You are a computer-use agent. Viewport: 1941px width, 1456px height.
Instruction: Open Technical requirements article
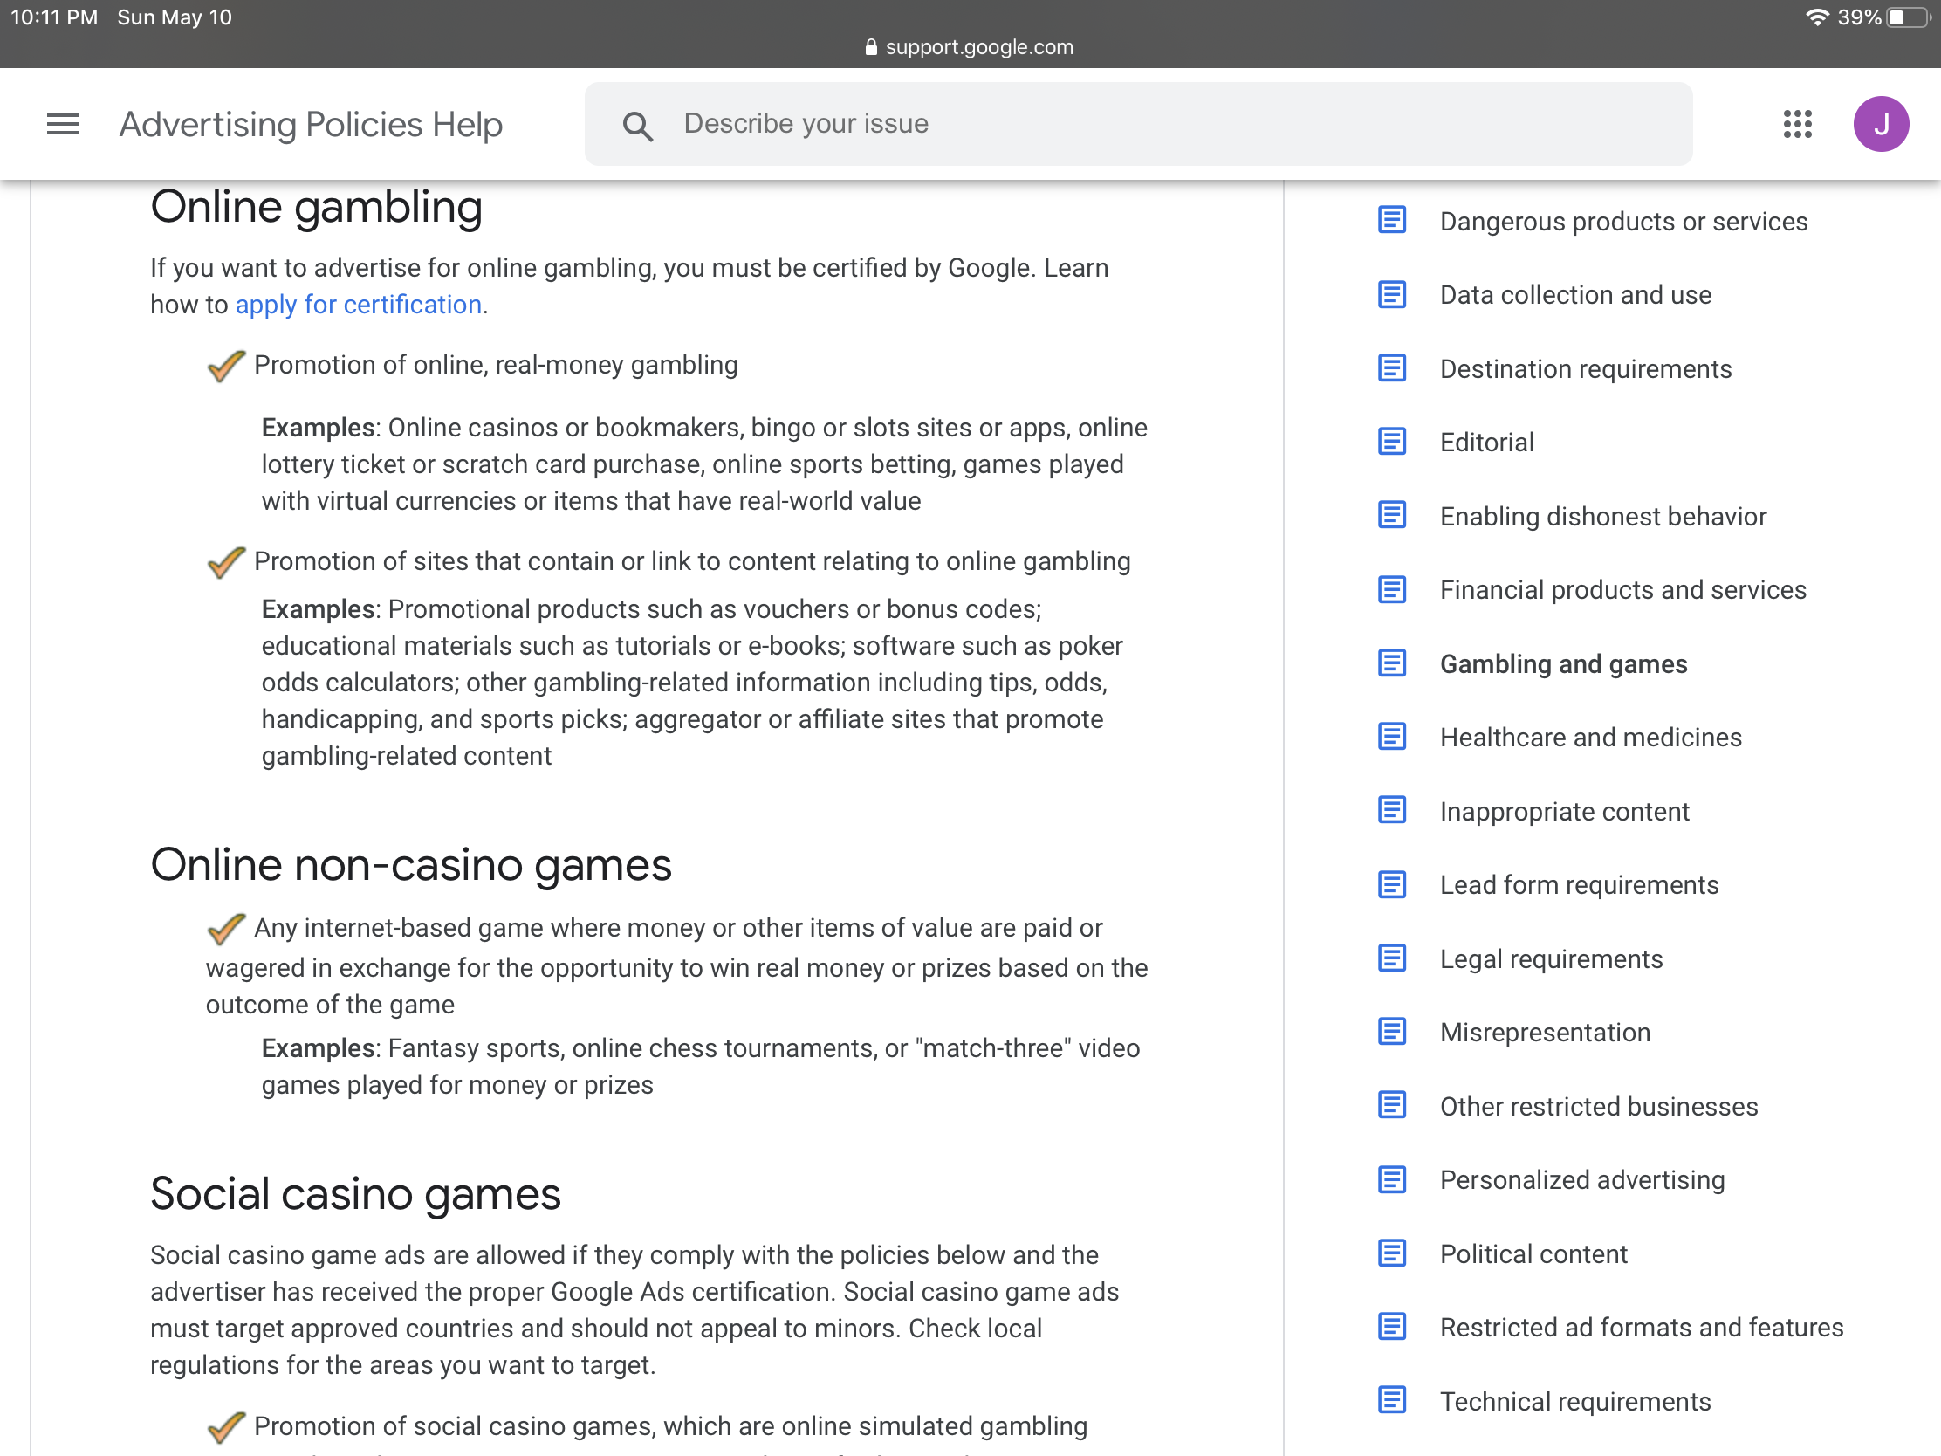[1575, 1402]
